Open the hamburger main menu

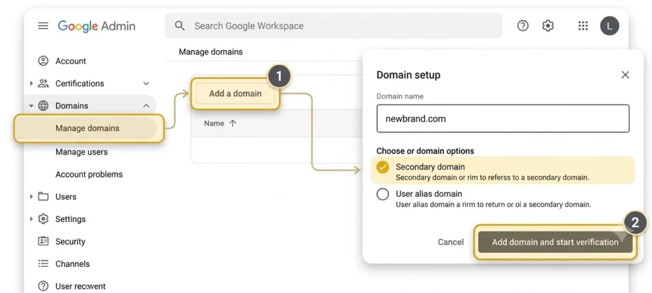43,26
